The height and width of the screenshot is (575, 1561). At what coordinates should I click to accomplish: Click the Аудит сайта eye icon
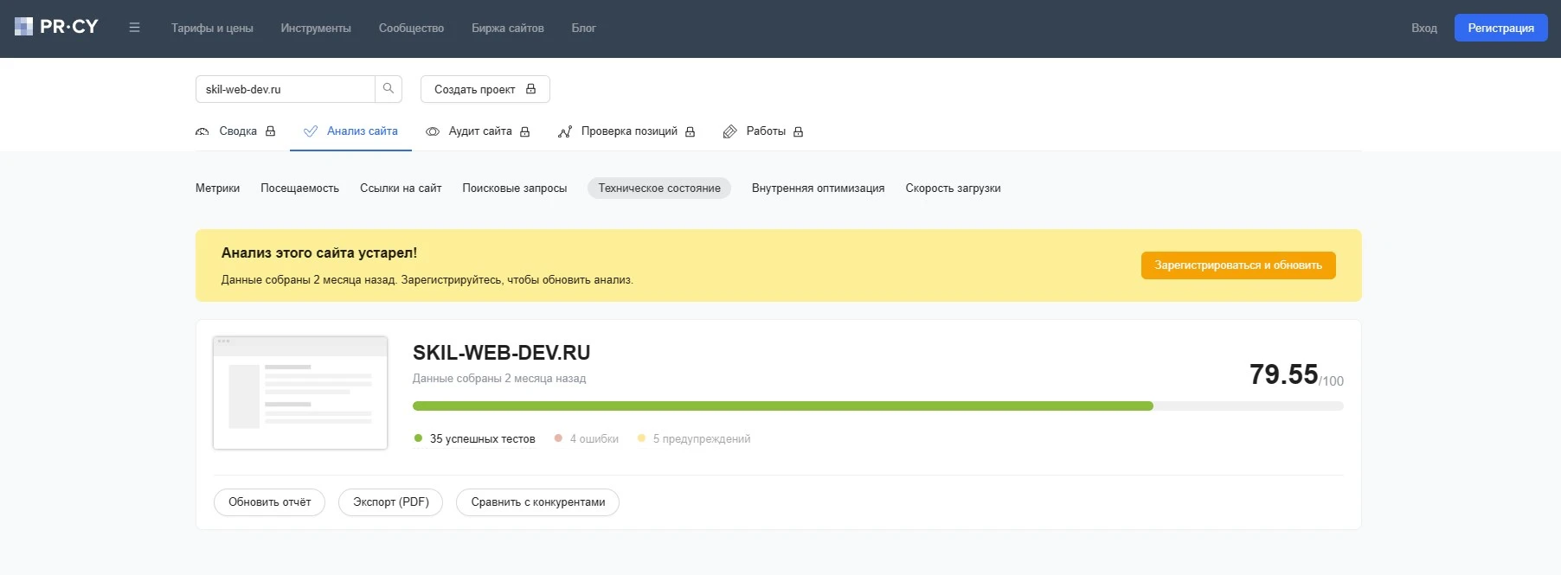click(x=433, y=131)
